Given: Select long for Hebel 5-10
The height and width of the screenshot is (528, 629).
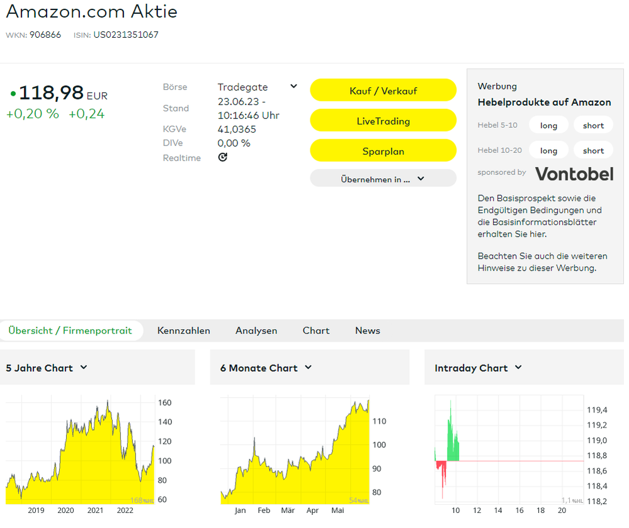Looking at the screenshot, I should point(548,125).
